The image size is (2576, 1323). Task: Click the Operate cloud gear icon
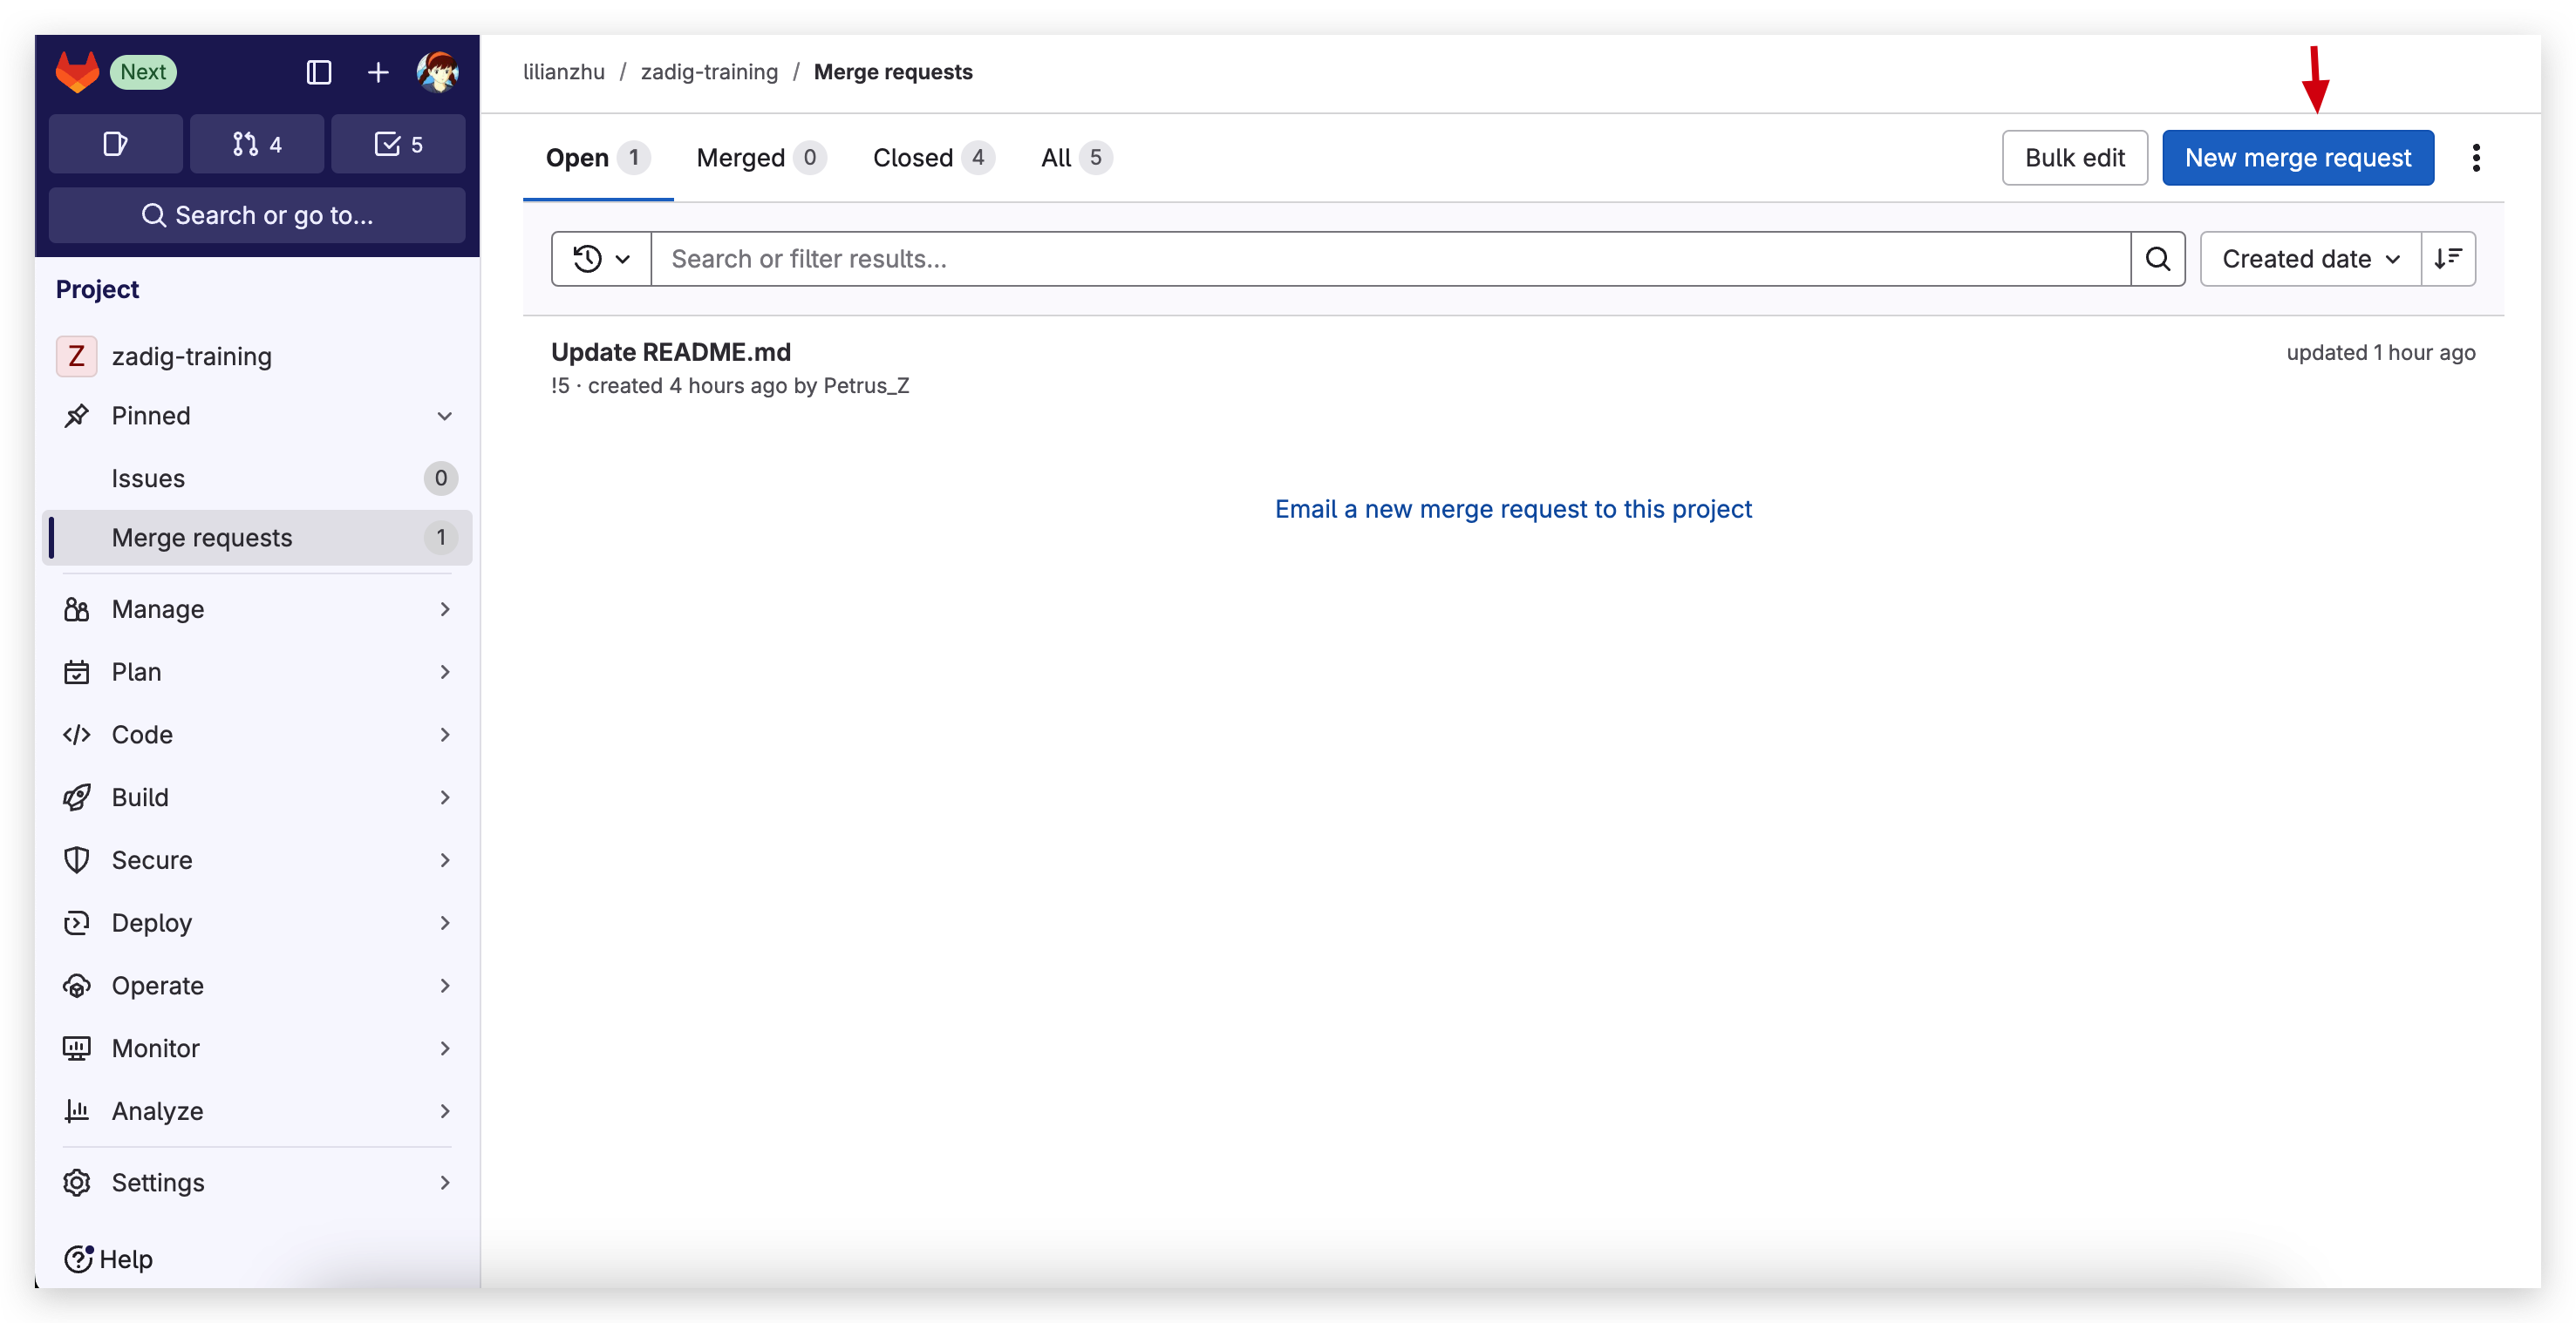(76, 987)
